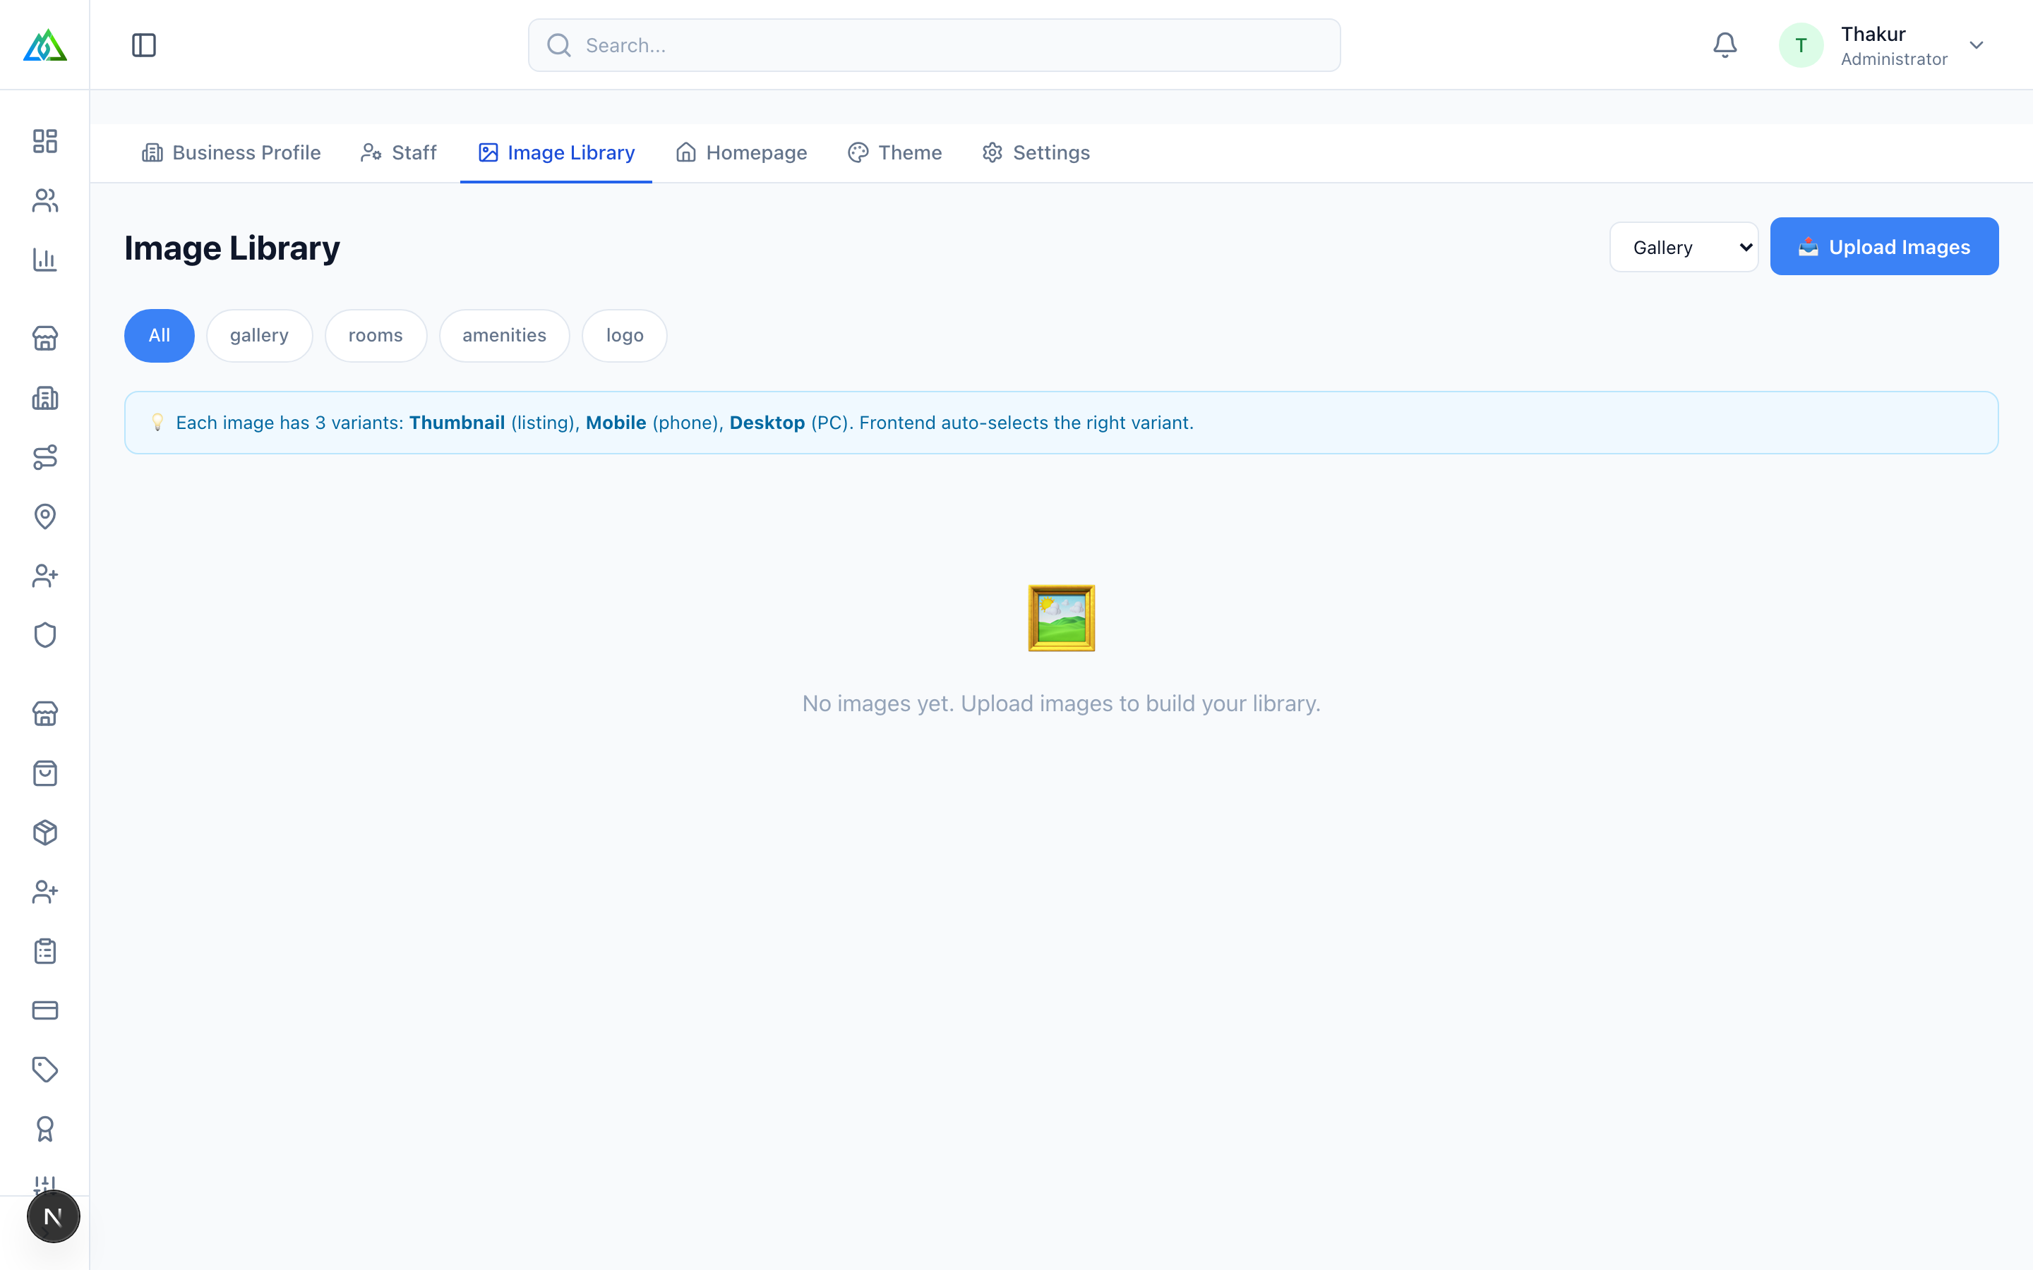Click the app logo in top-left corner
Screen dimensions: 2033x1270
44,44
